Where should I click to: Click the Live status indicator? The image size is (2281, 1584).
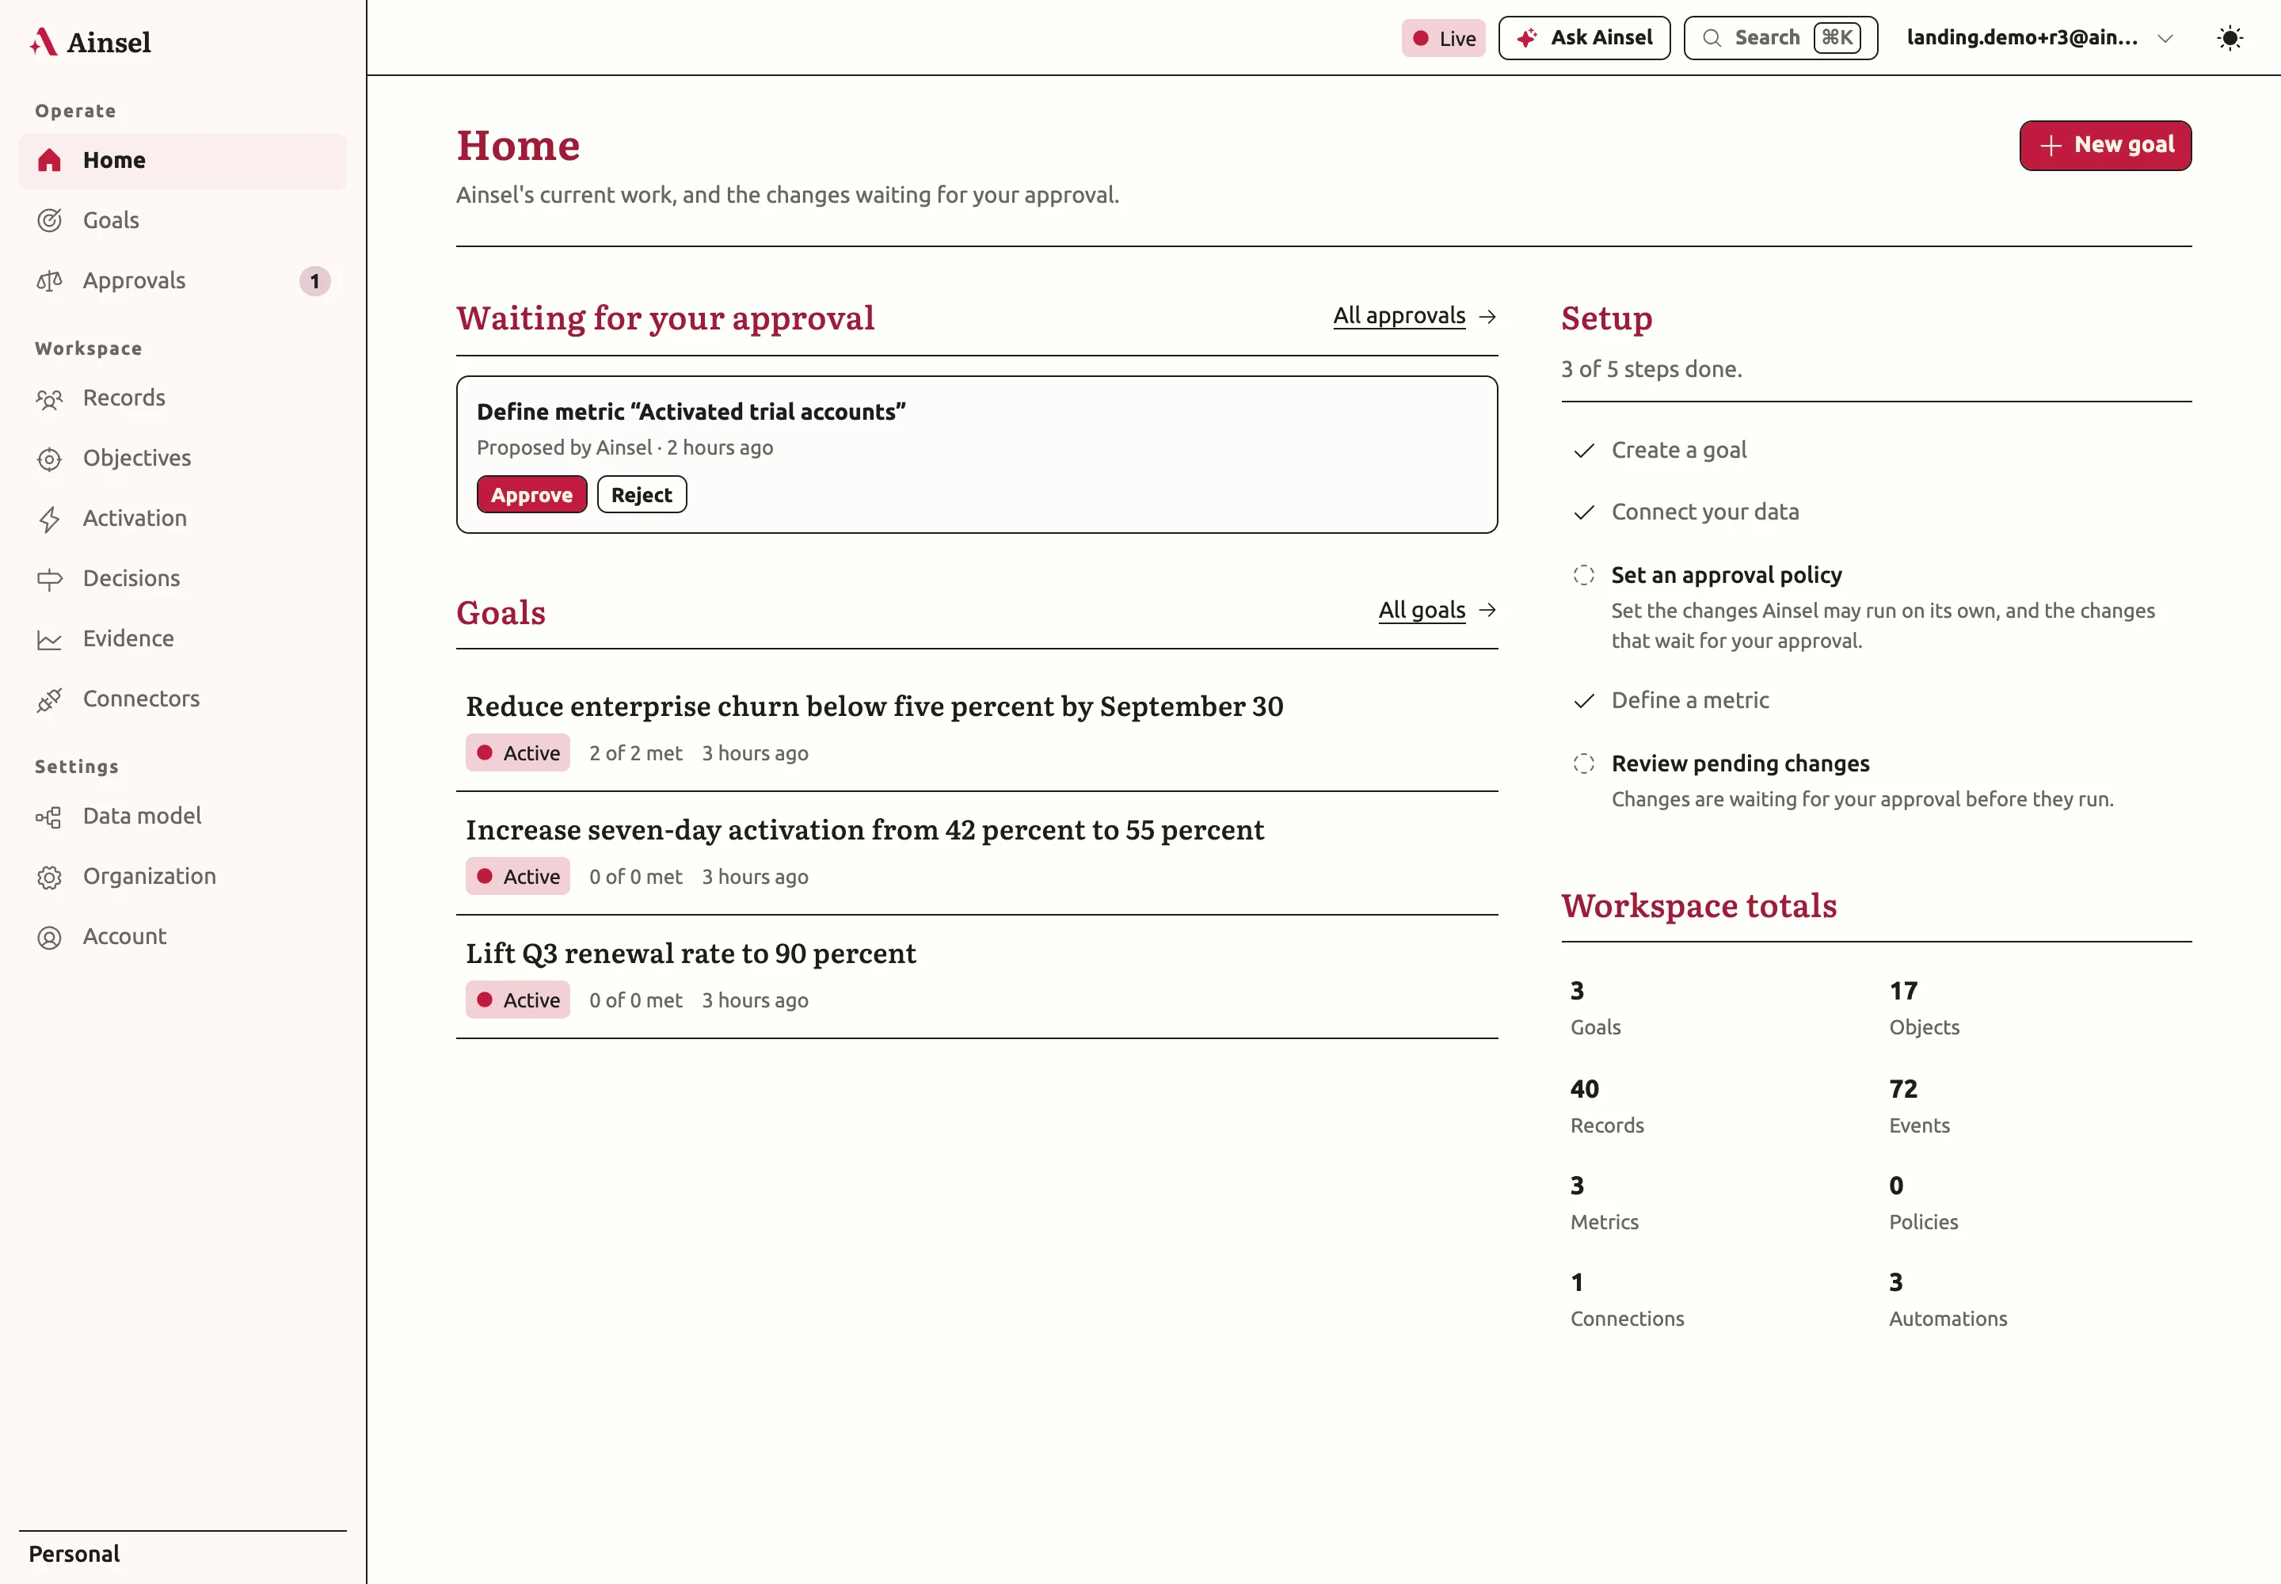tap(1443, 39)
